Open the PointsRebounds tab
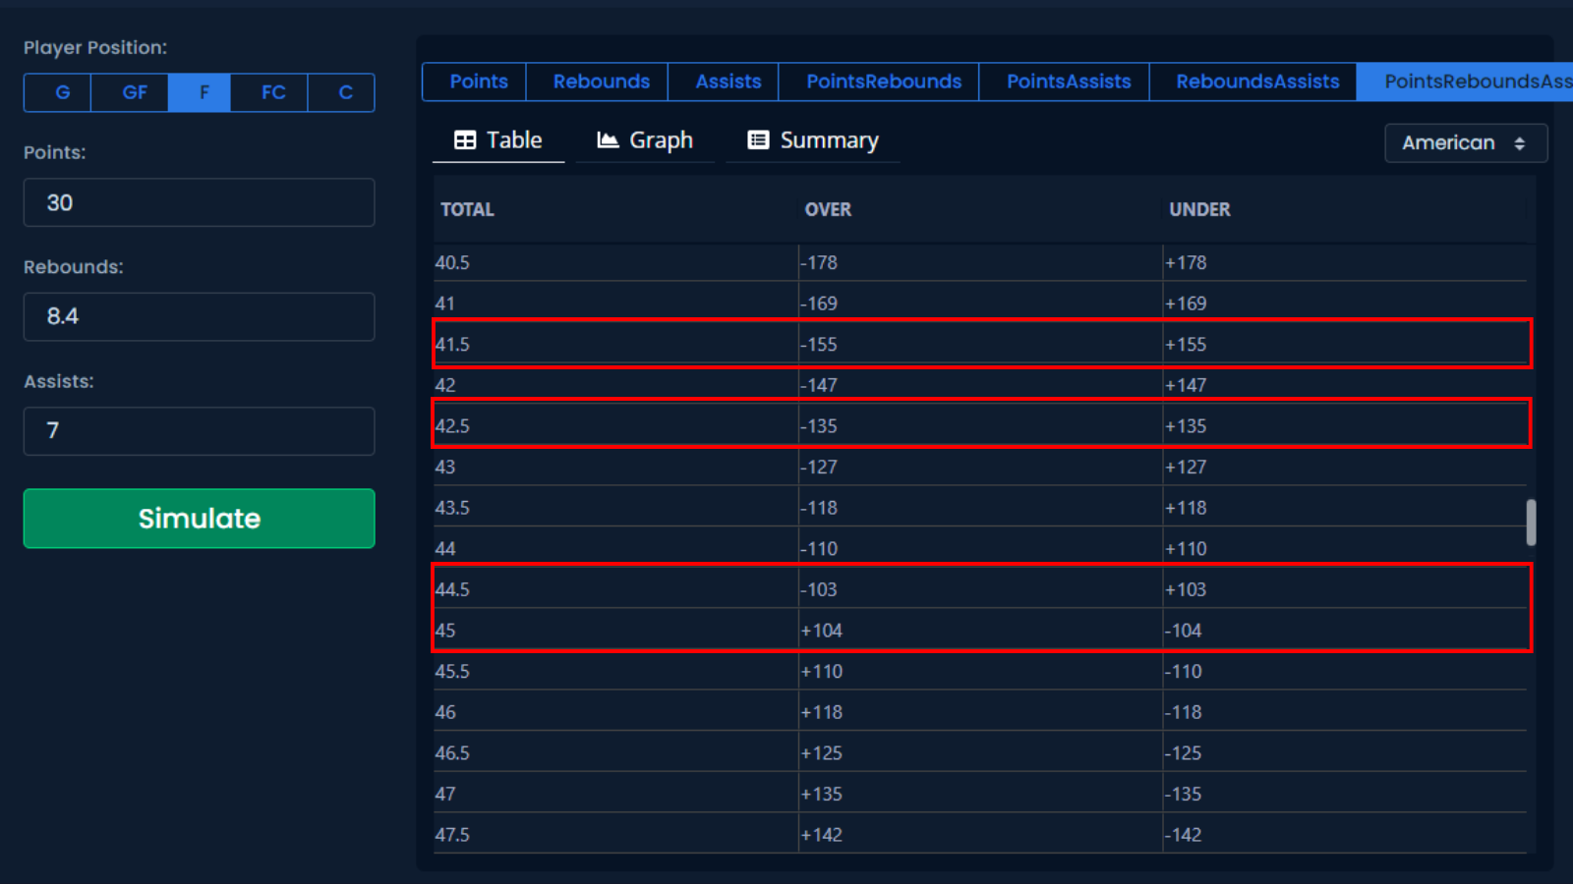Viewport: 1573px width, 884px height. [883, 82]
